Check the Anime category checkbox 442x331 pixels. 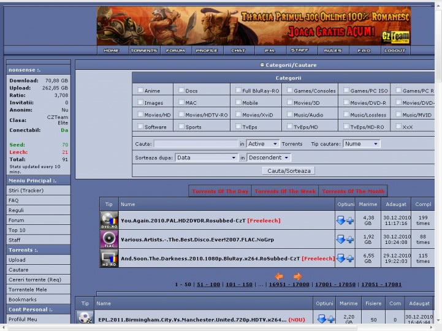click(140, 90)
